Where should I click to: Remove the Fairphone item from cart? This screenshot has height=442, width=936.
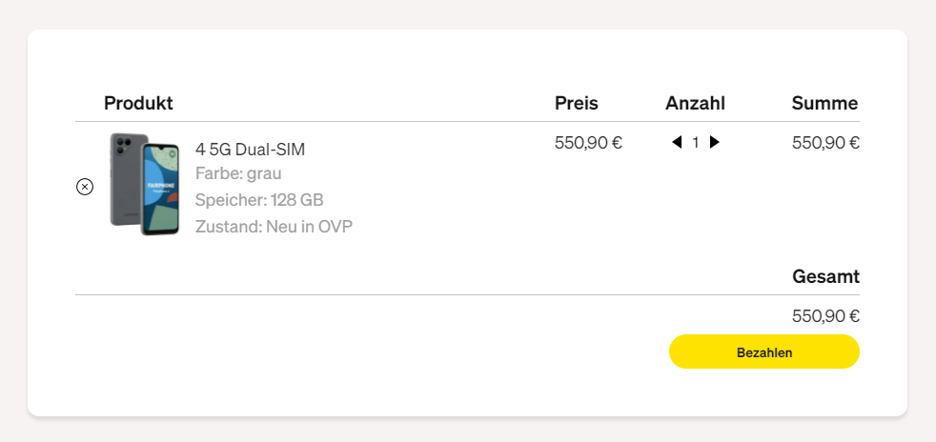(x=85, y=187)
